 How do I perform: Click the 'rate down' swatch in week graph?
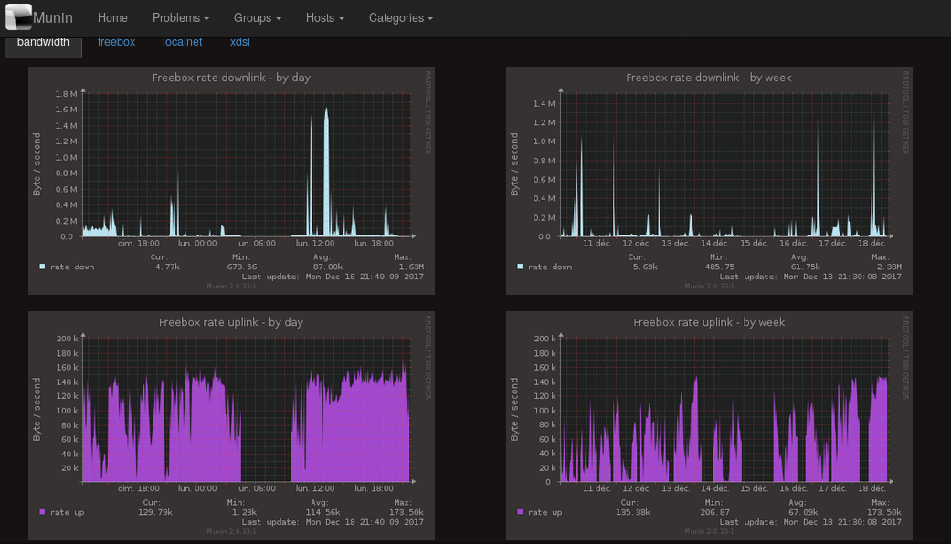click(x=520, y=267)
